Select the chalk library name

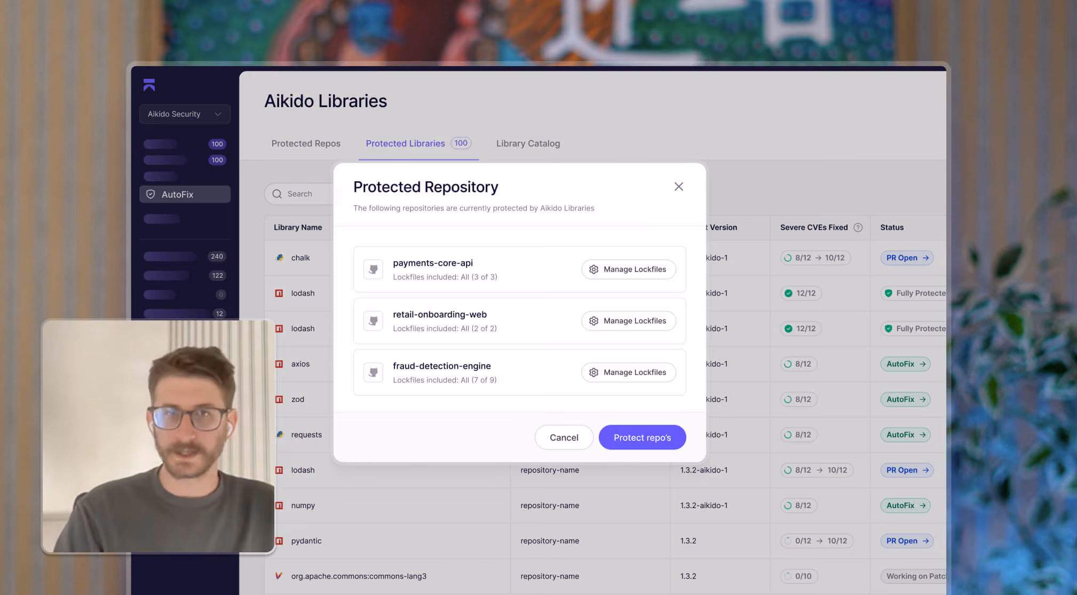(300, 258)
